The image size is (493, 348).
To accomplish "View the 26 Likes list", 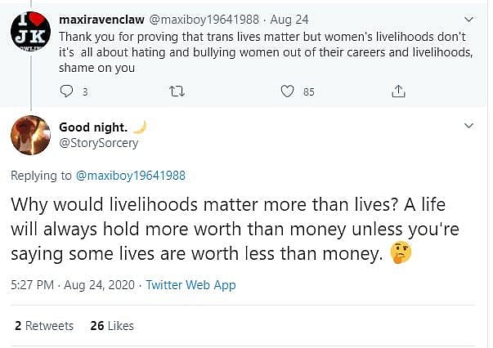I will [x=112, y=325].
